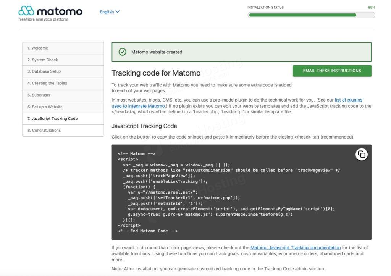Screen dimensions: 391x276
Task: Click the installation status progress bar
Action: [311, 15]
